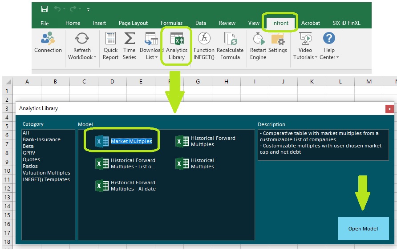Screen dimensions: 397x250
Task: Select row 17 header
Action: 8,233
